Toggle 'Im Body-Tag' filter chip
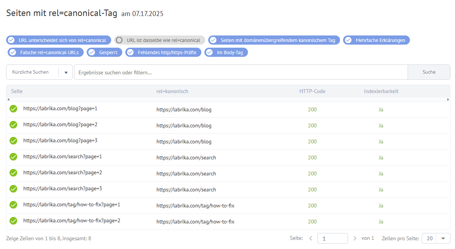The width and height of the screenshot is (455, 249). [226, 52]
